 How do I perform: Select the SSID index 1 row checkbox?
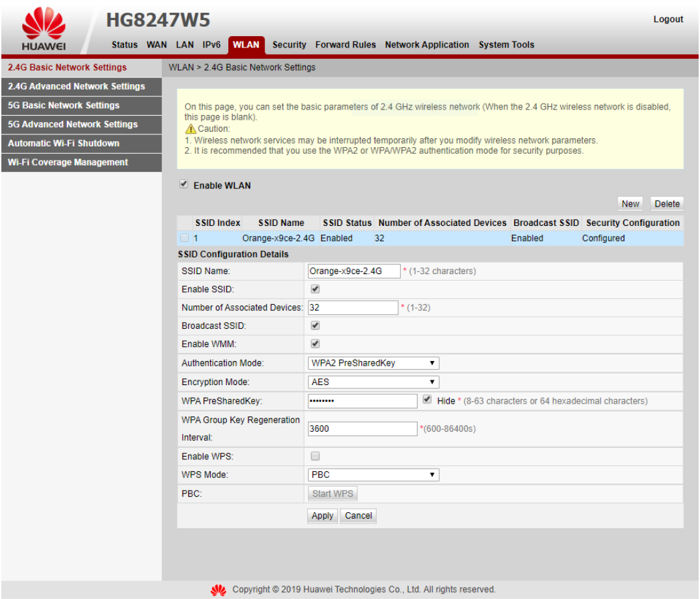185,238
